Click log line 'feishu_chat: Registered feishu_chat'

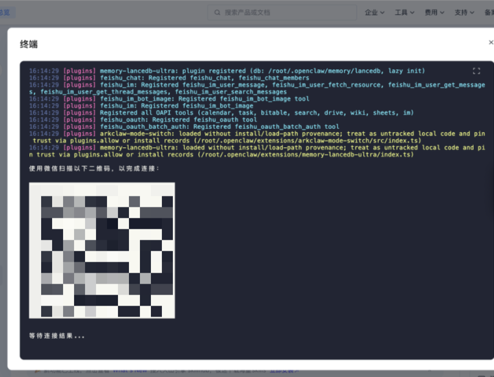(169, 78)
